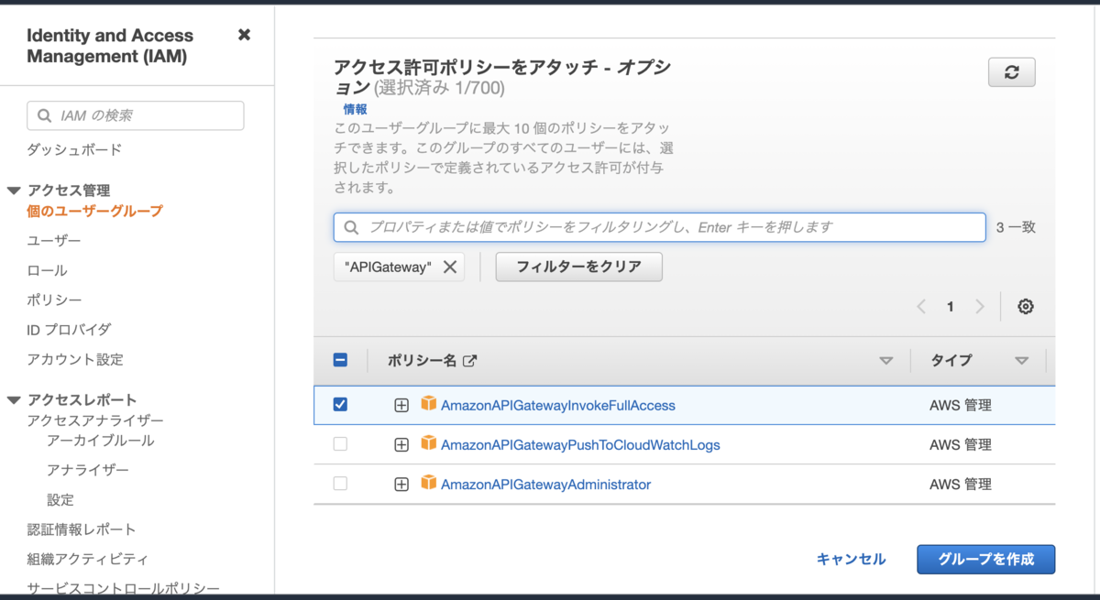Open table preferences gear icon
The width and height of the screenshot is (1100, 600).
click(x=1026, y=307)
